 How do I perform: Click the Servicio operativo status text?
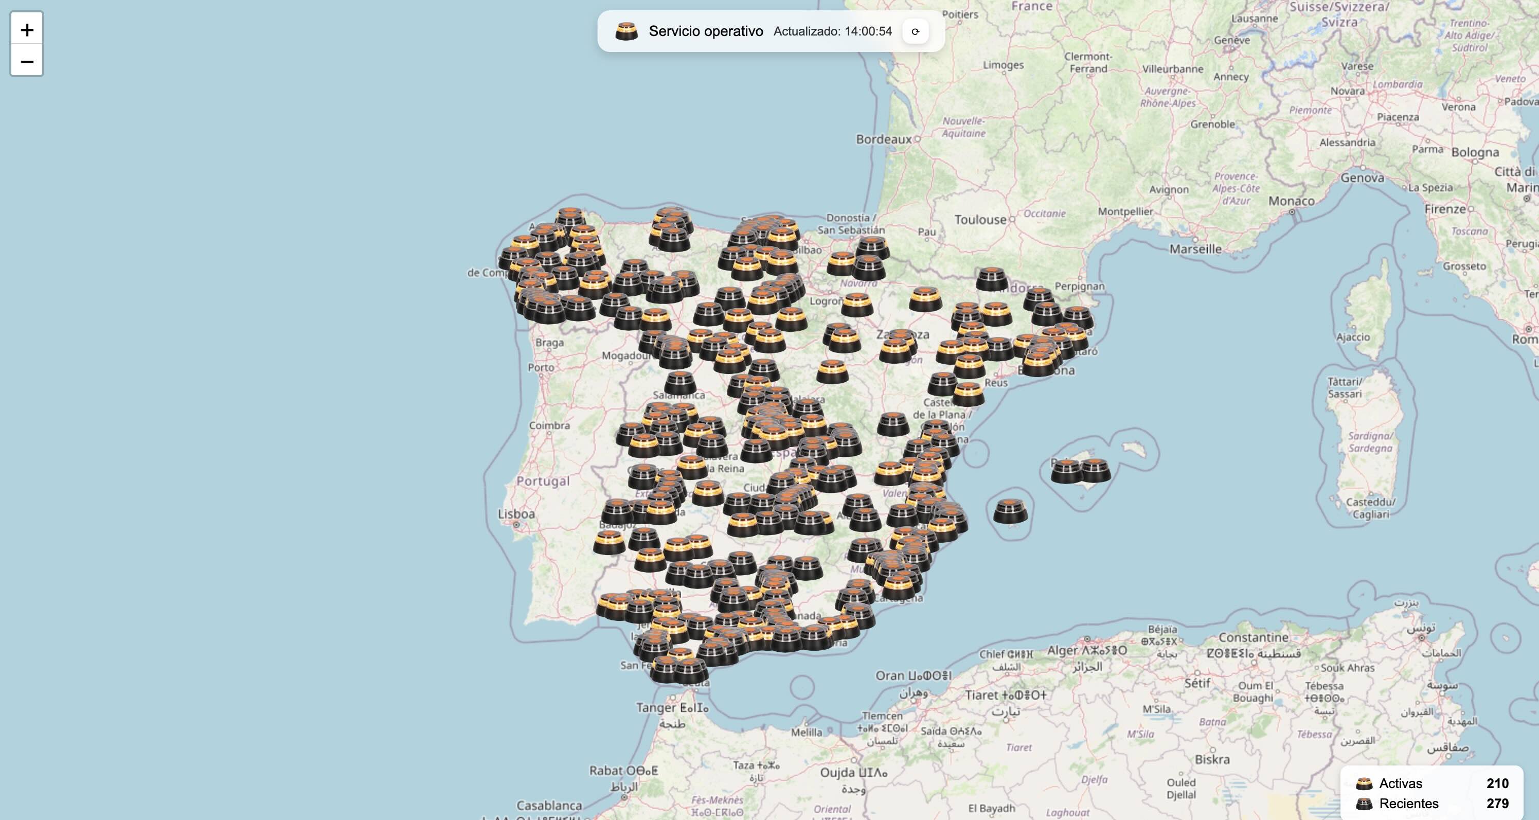[706, 31]
